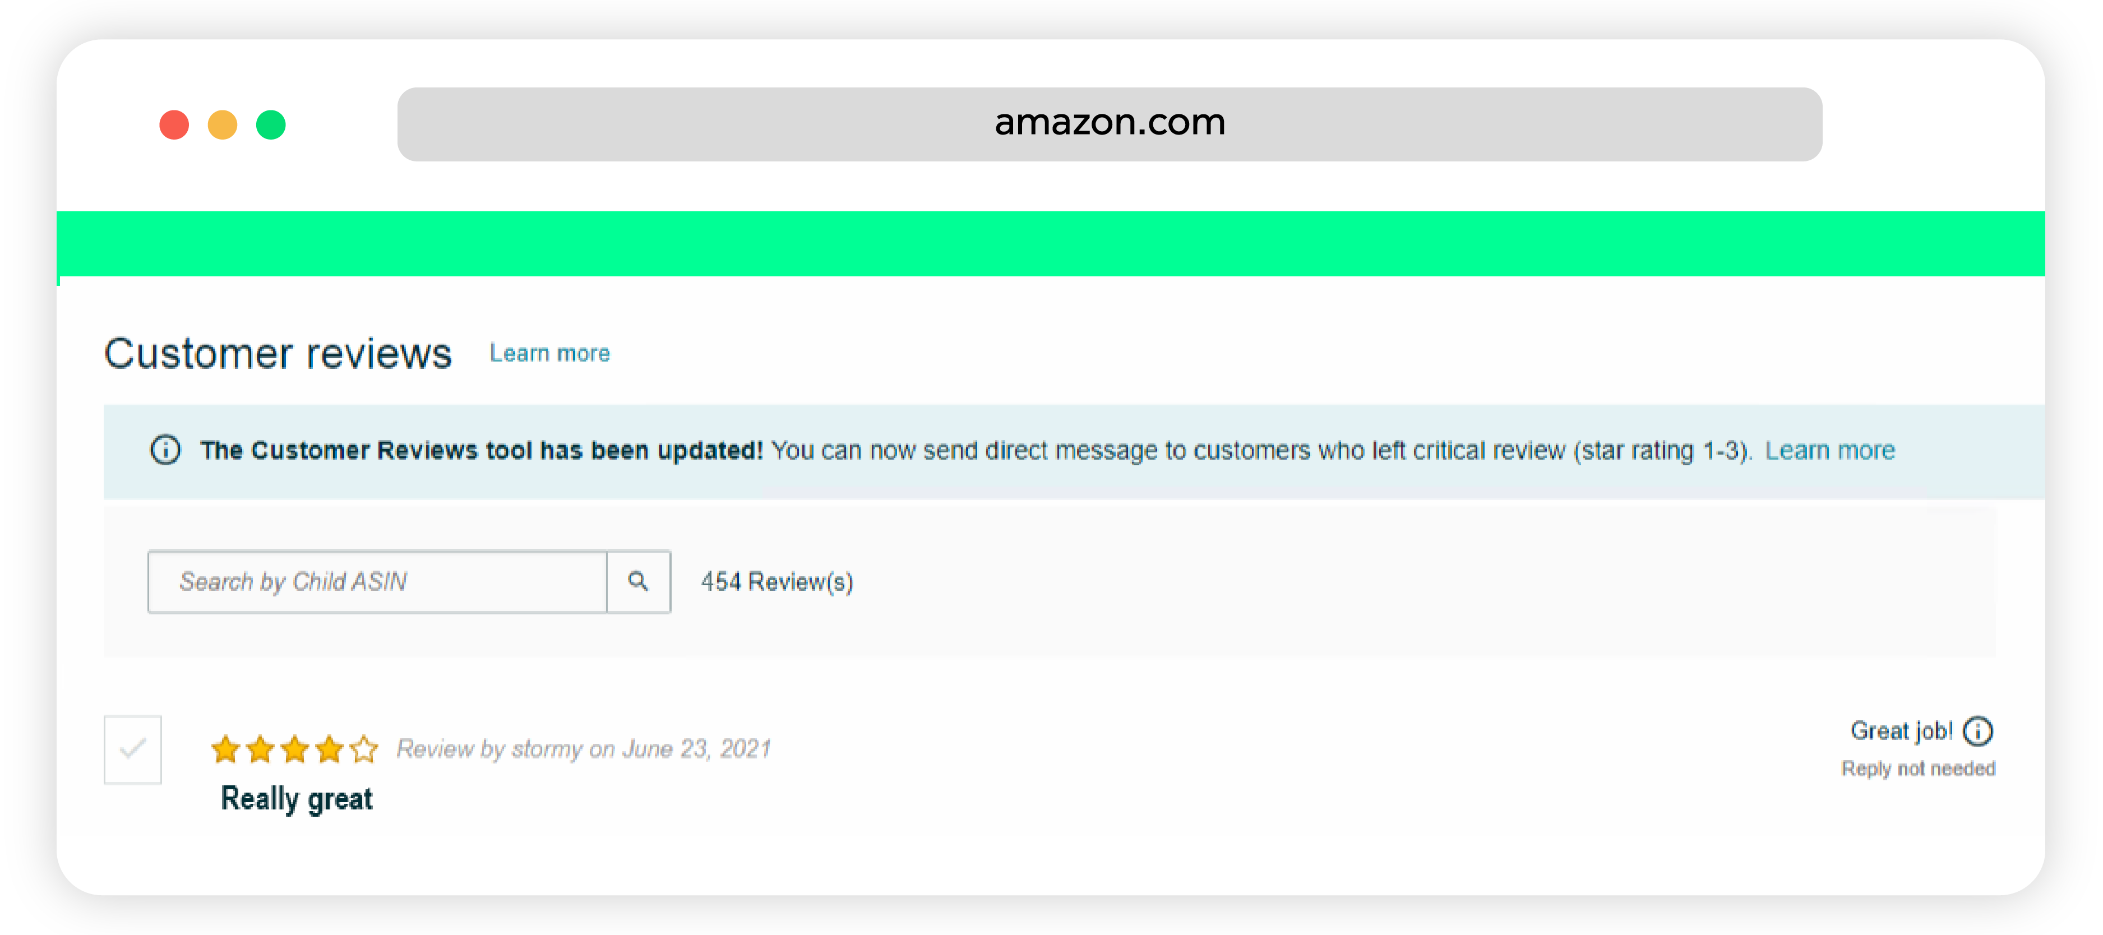Click the green maximize window dot

point(271,125)
